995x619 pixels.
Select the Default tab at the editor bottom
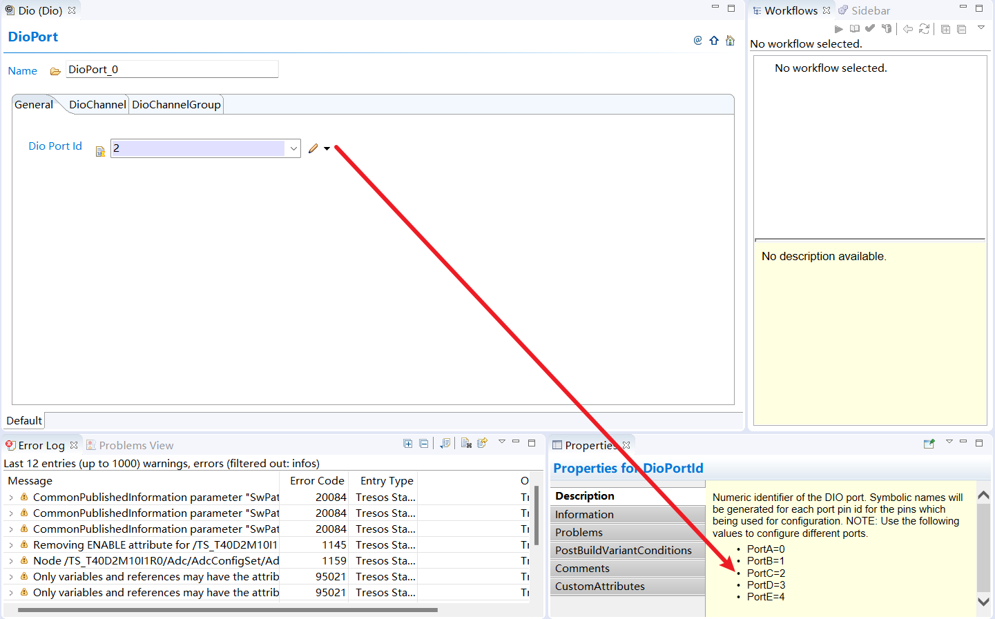[24, 420]
